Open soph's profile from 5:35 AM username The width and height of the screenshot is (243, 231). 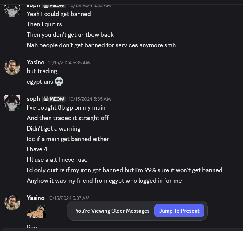coord(33,99)
